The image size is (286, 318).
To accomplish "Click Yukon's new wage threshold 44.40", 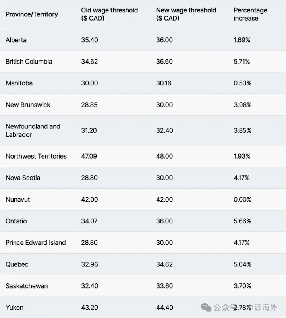I will pos(164,308).
